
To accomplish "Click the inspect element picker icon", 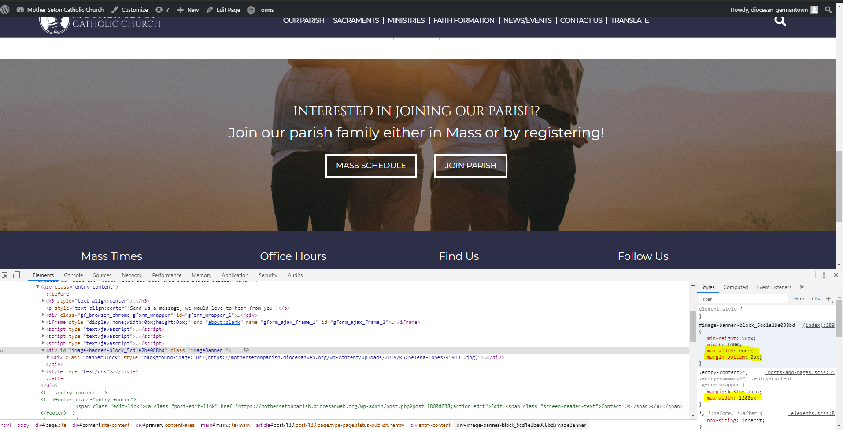I will [5, 275].
